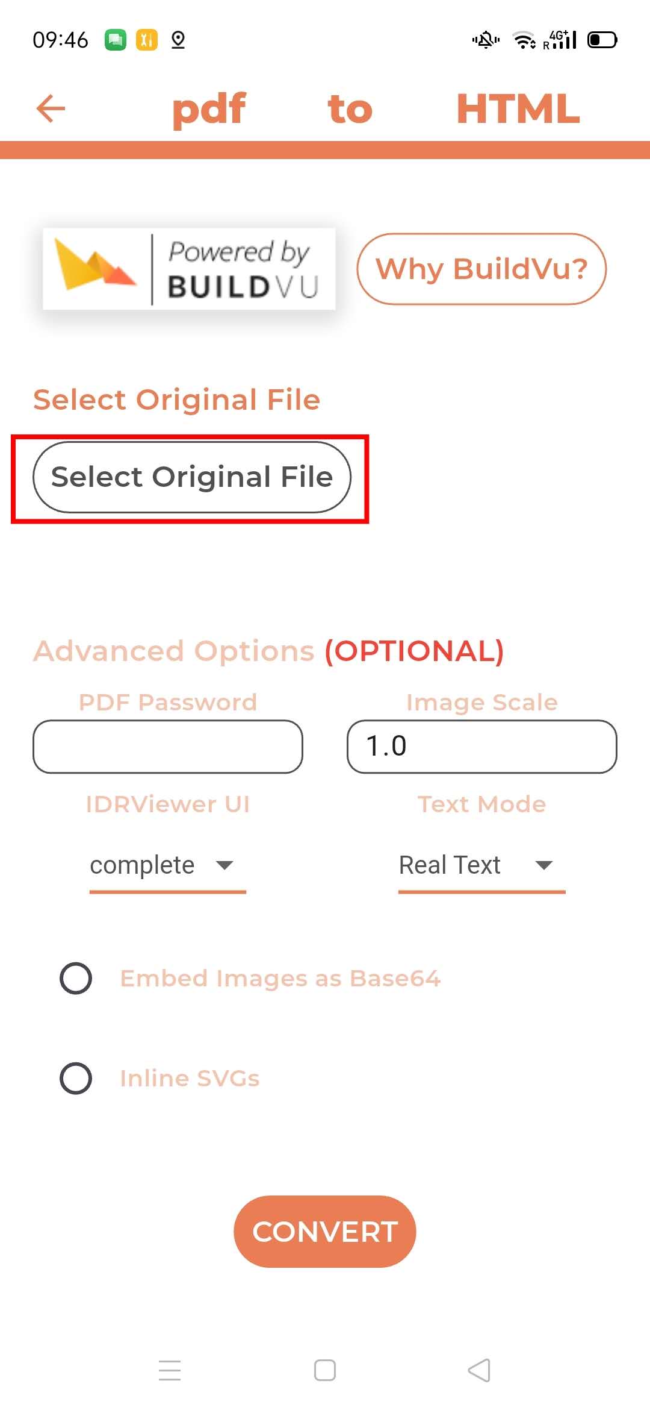Tap the location pin status icon
The image size is (650, 1410).
(x=178, y=40)
